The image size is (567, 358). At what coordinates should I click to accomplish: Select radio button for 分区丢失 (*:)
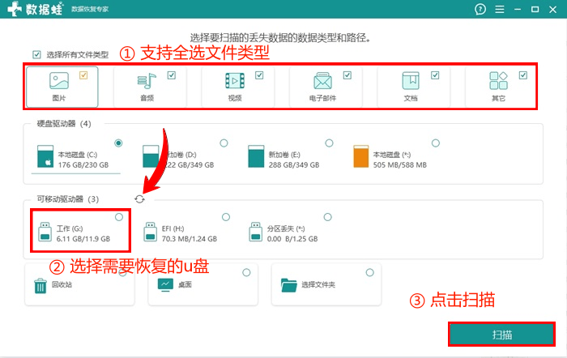pos(327,217)
